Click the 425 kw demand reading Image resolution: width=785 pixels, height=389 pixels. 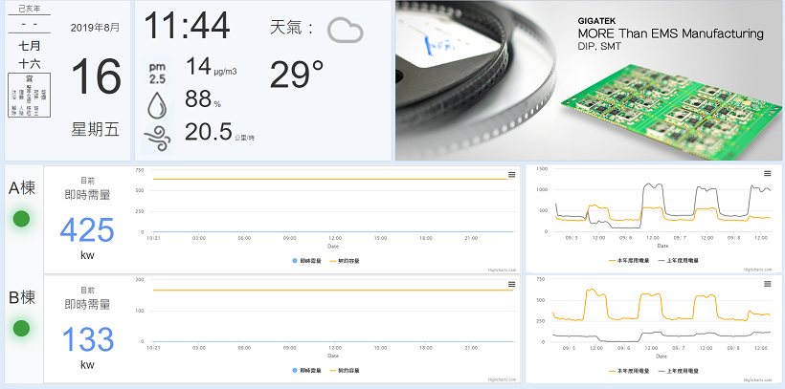click(x=87, y=230)
